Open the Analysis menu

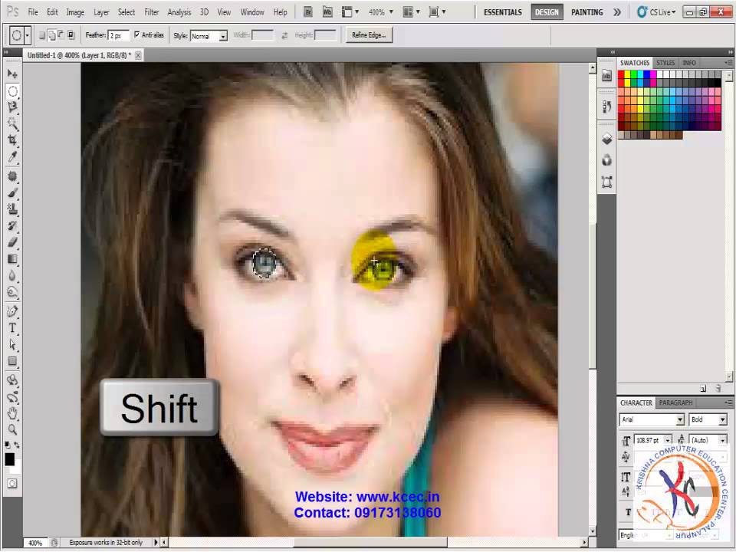click(x=179, y=12)
